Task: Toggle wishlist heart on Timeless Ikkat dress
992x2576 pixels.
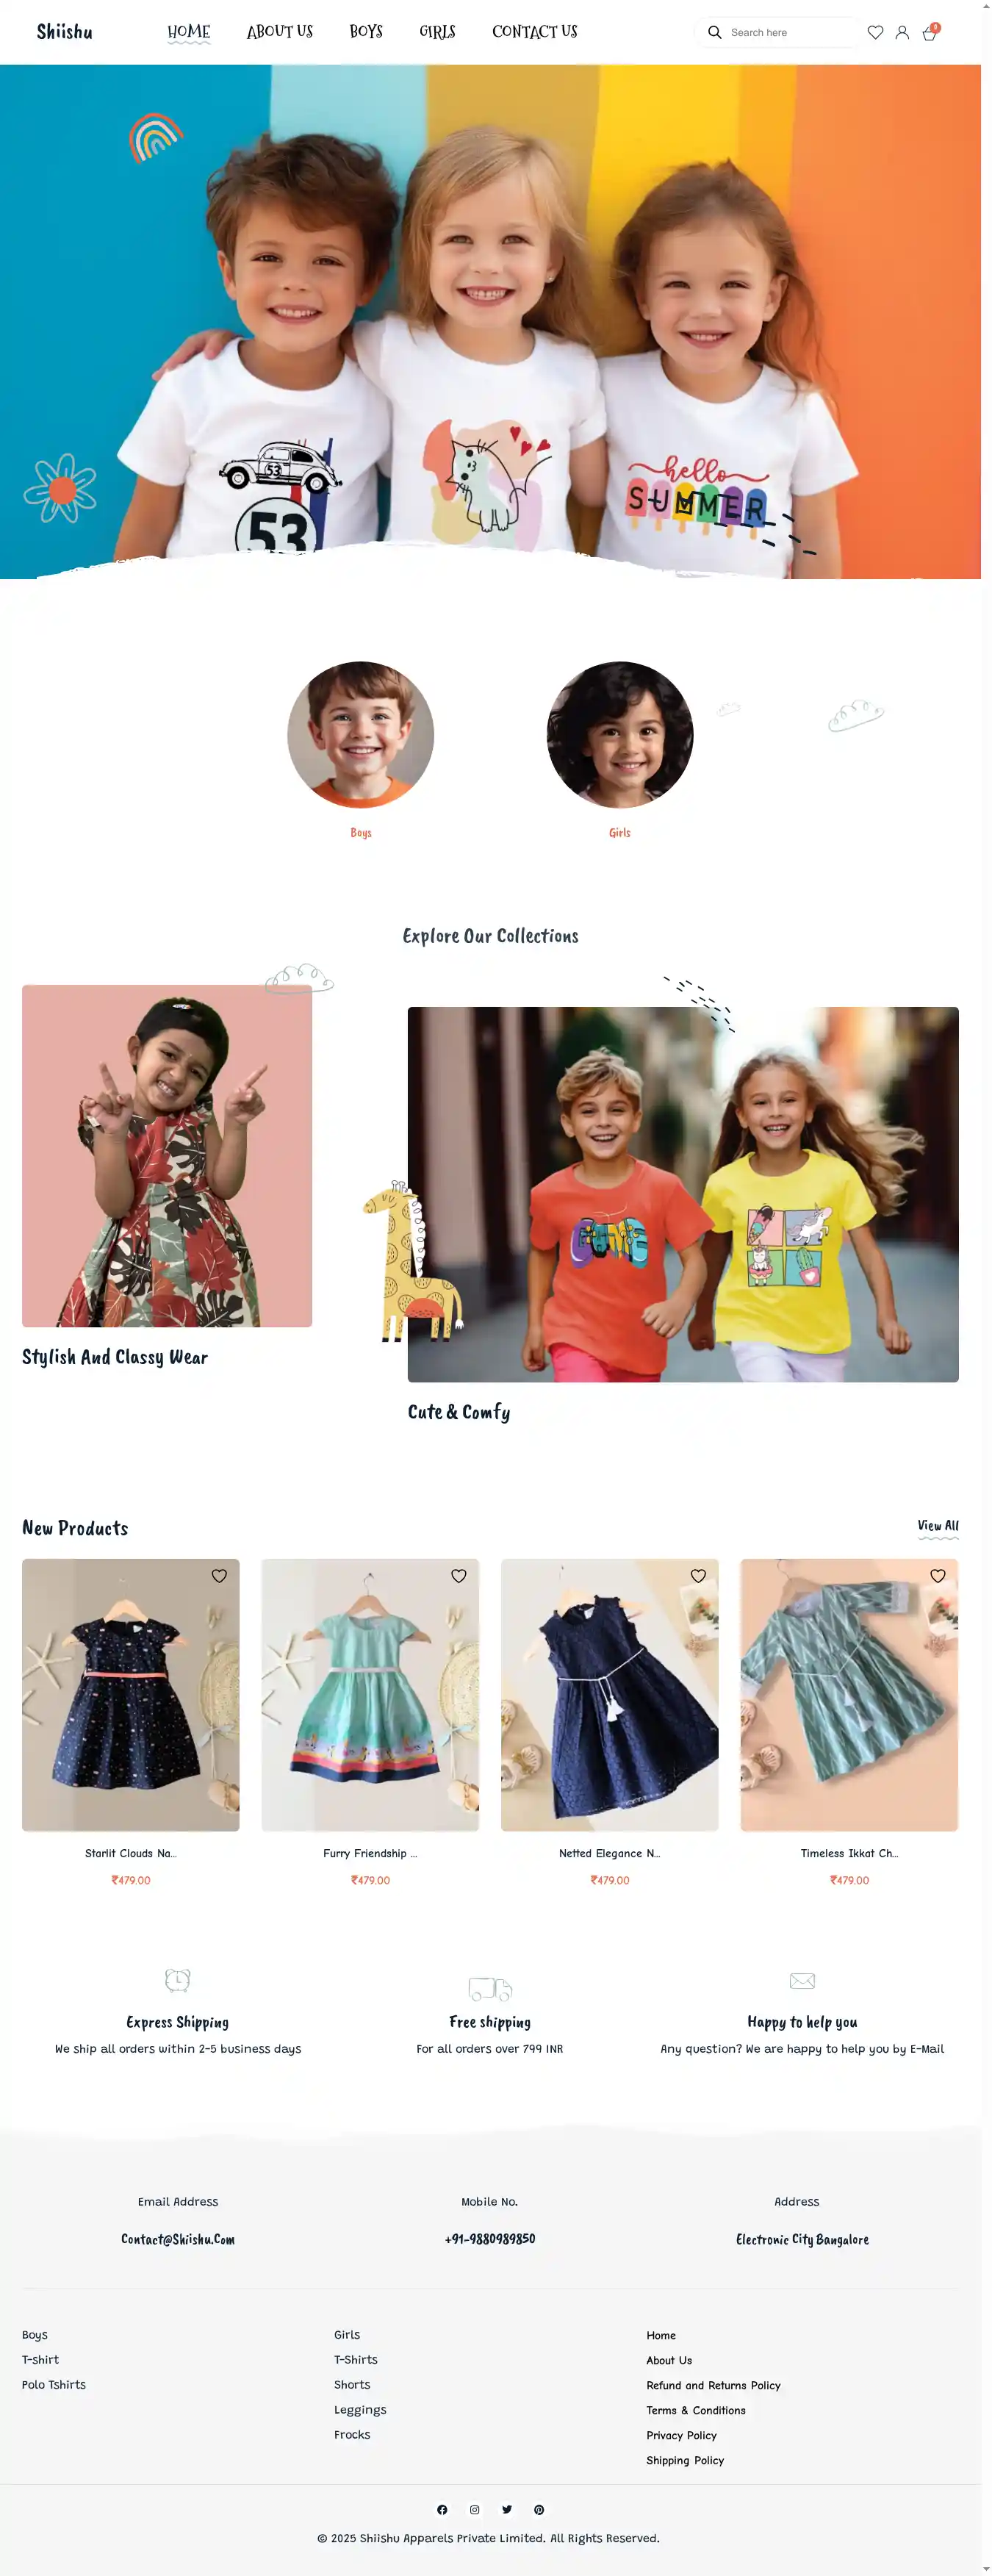Action: click(x=938, y=1576)
